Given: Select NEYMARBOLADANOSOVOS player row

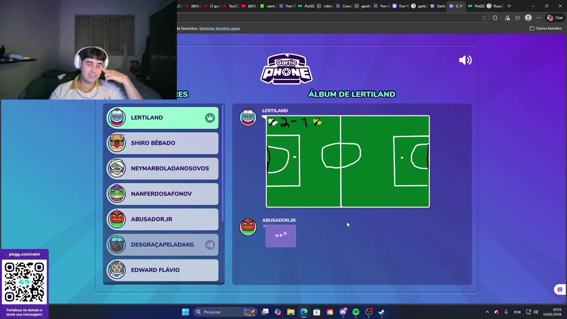Looking at the screenshot, I should pyautogui.click(x=163, y=168).
